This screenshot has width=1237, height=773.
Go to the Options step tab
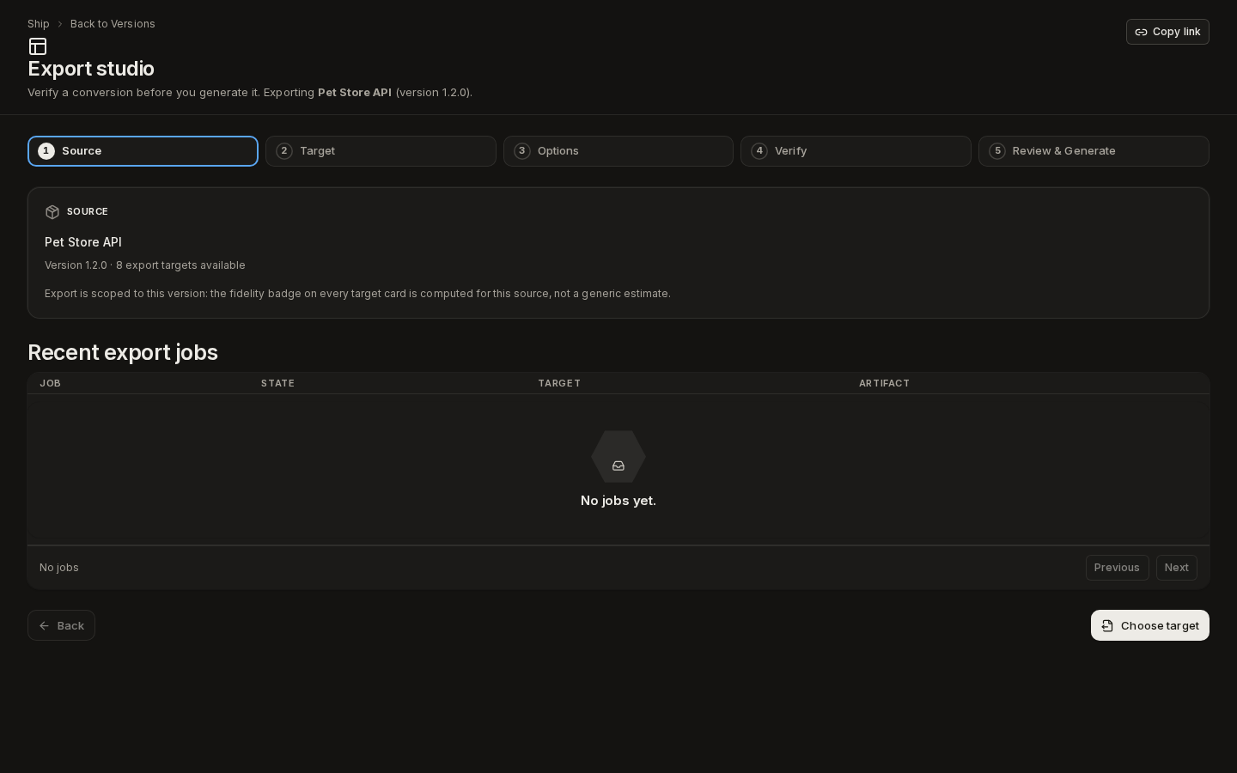[x=618, y=151]
